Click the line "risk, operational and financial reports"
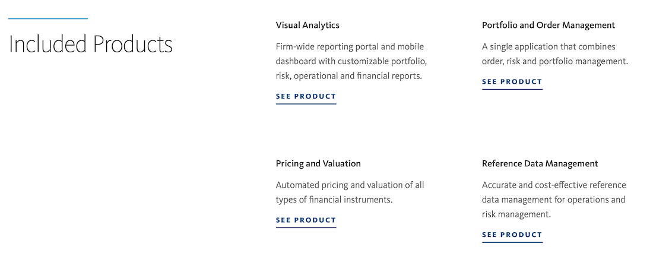 pyautogui.click(x=349, y=76)
